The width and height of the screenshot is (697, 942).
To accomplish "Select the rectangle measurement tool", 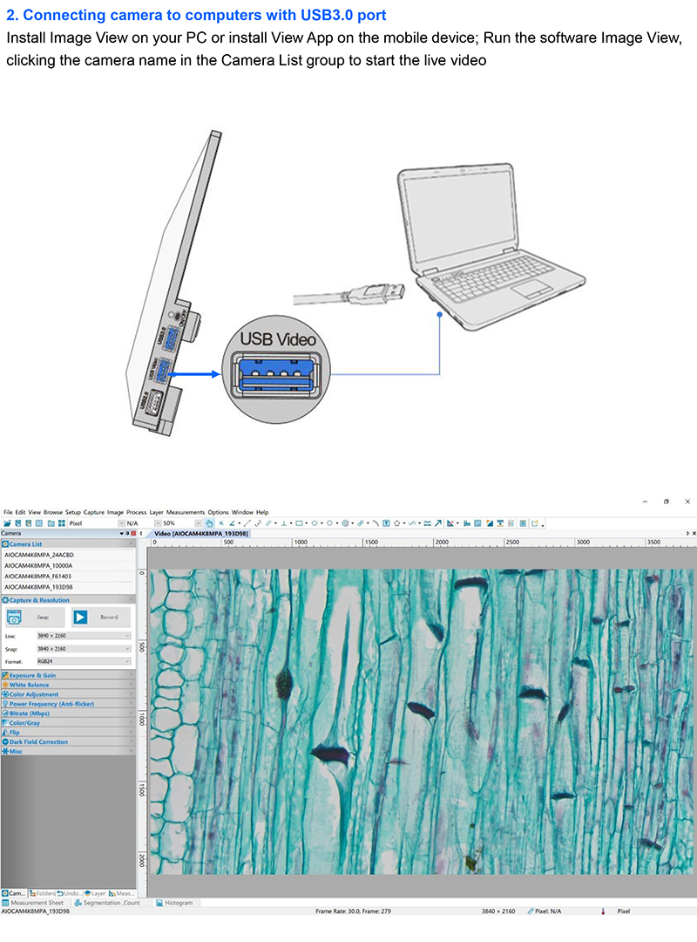I will coord(299,523).
